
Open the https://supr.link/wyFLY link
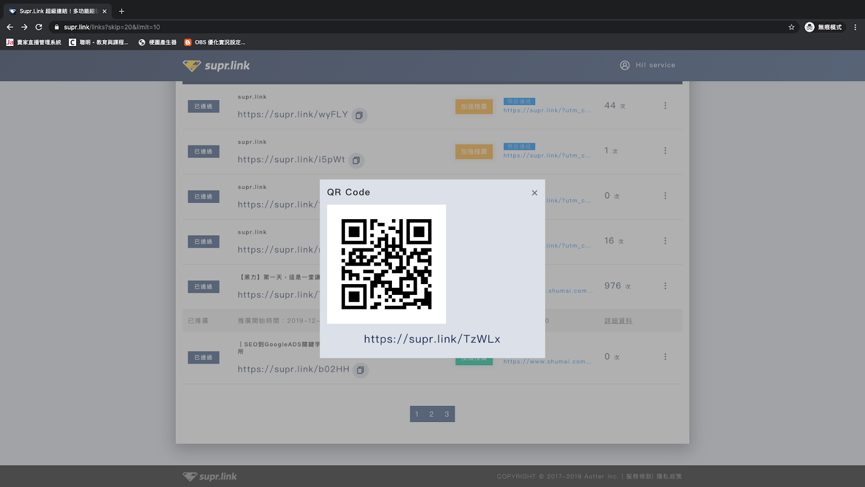pos(293,115)
